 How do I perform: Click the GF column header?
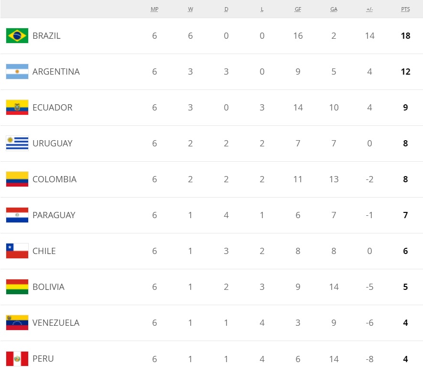pyautogui.click(x=298, y=9)
